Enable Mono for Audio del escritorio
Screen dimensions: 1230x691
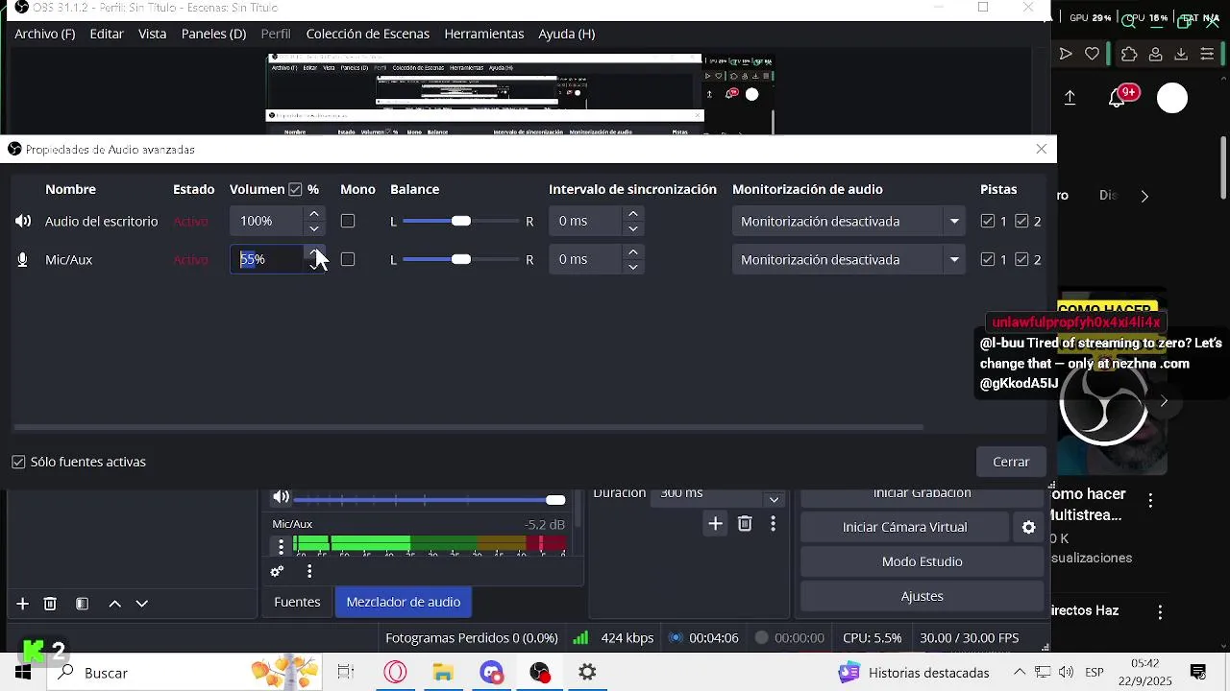coord(348,222)
